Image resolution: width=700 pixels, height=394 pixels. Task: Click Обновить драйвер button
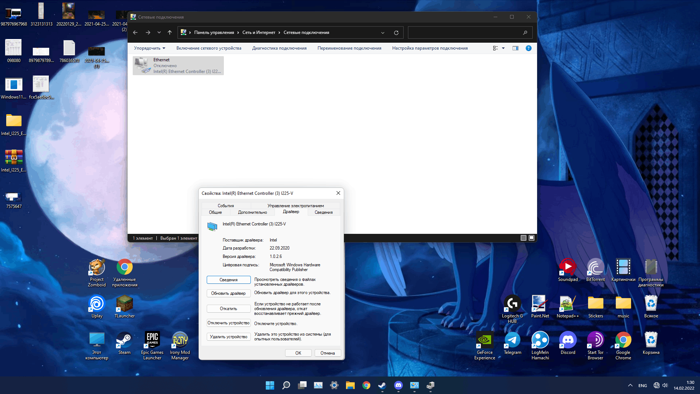tap(228, 293)
